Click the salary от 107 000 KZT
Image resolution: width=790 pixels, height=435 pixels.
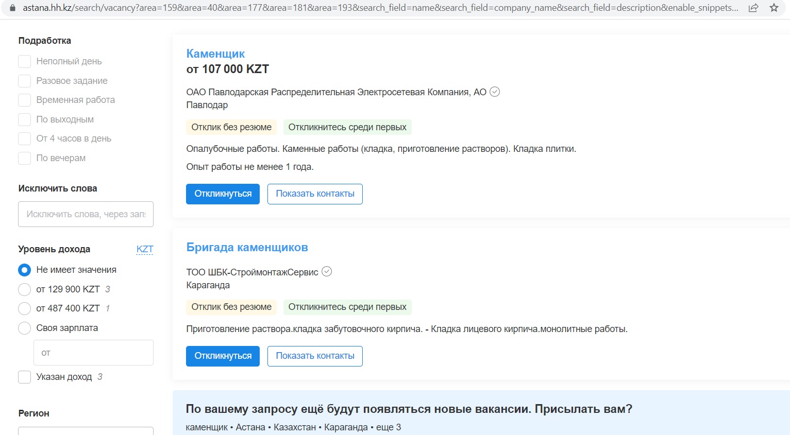[227, 69]
